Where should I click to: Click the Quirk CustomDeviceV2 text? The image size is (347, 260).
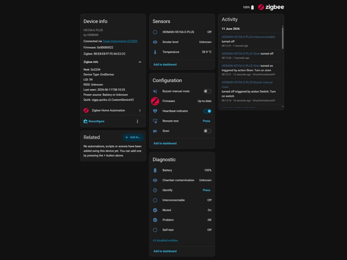[108, 100]
